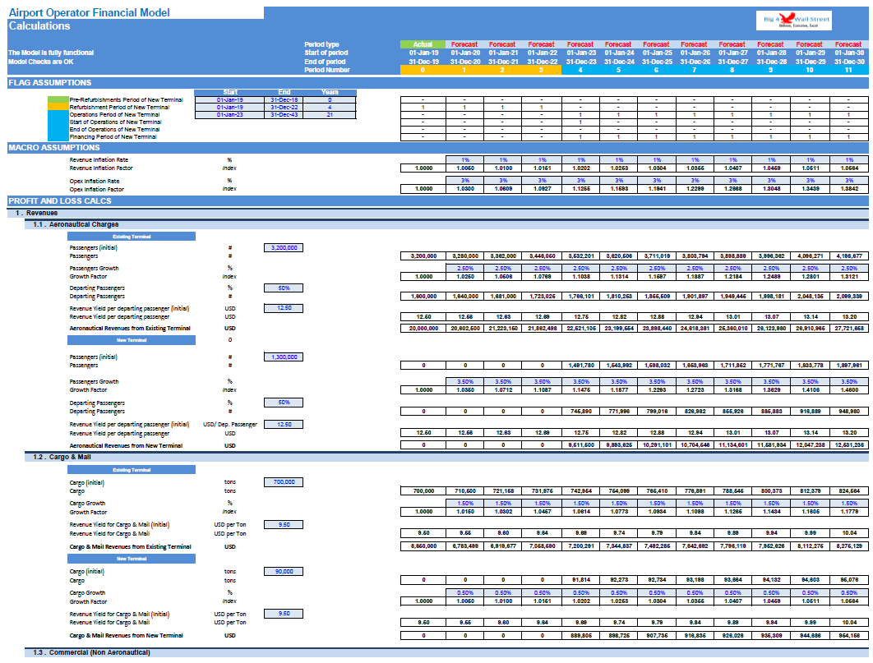Select the Departing Passengers 50% input under Existing Terminal
Image resolution: width=873 pixels, height=663 pixels.
(284, 288)
